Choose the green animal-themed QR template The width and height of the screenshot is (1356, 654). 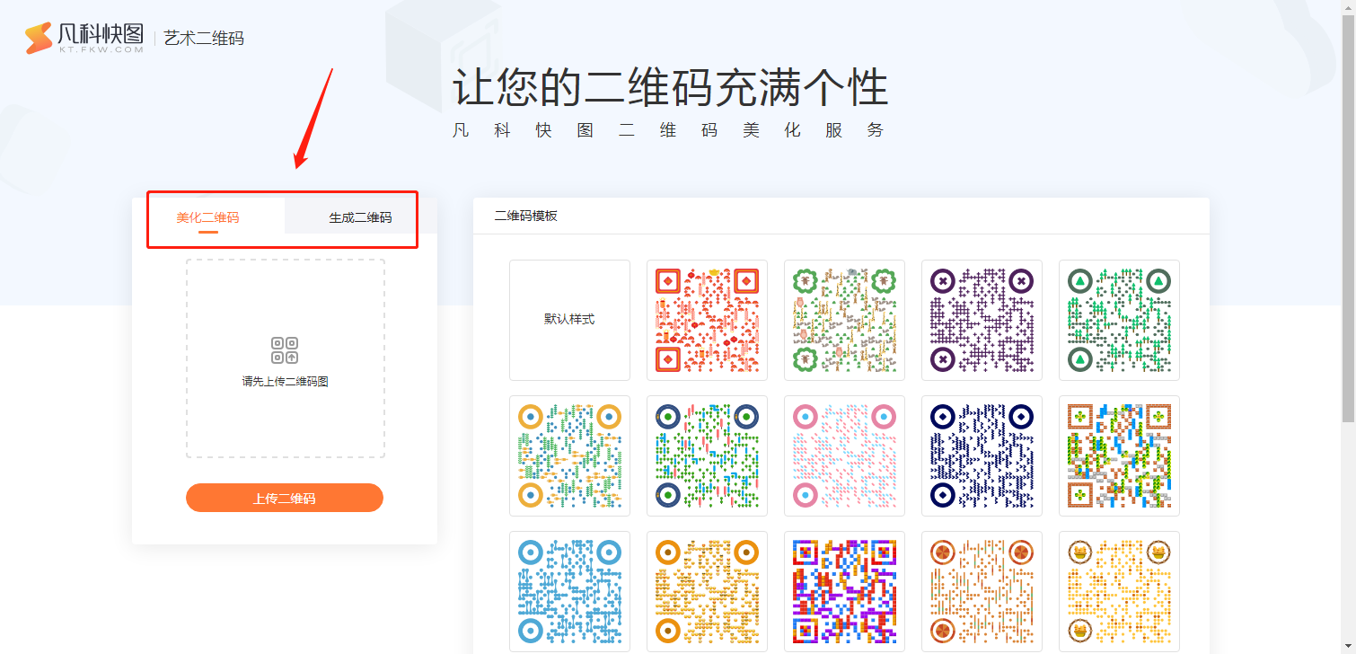[844, 320]
